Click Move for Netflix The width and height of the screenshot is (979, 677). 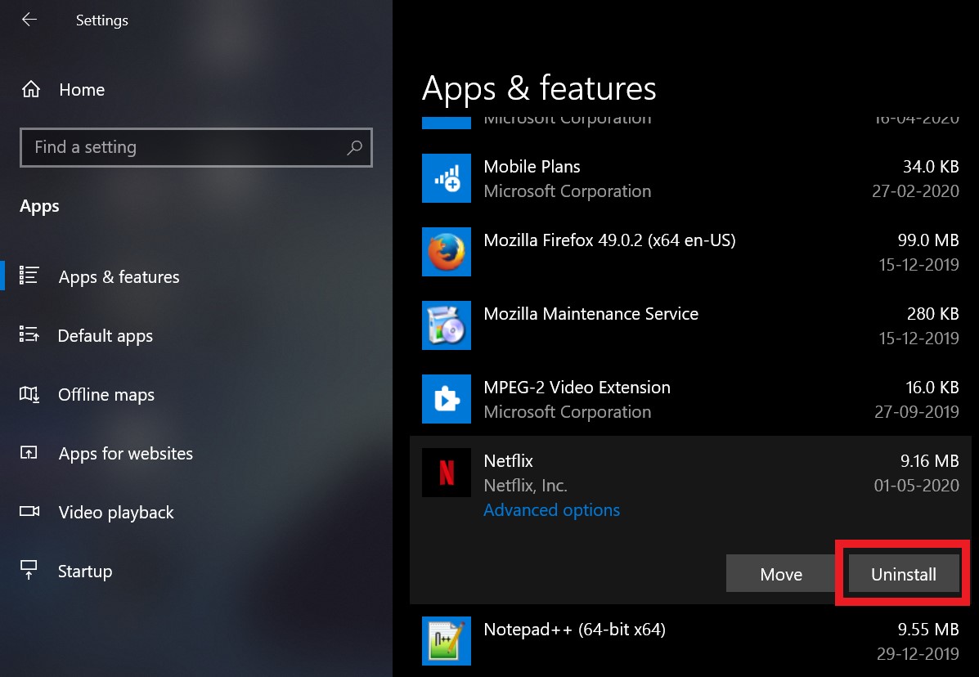tap(781, 574)
